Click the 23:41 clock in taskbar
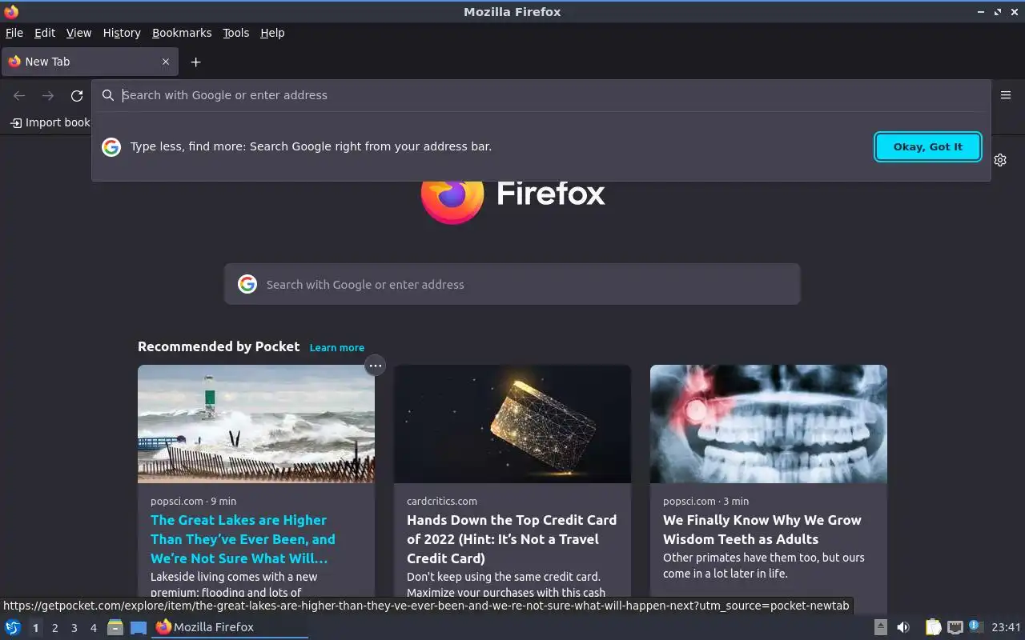This screenshot has height=640, width=1025. tap(1006, 627)
